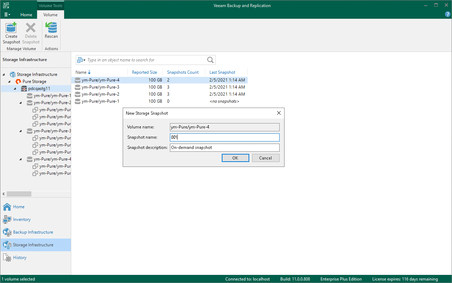Click 'Build: 11.0.0.808' in the status bar

tap(295, 279)
